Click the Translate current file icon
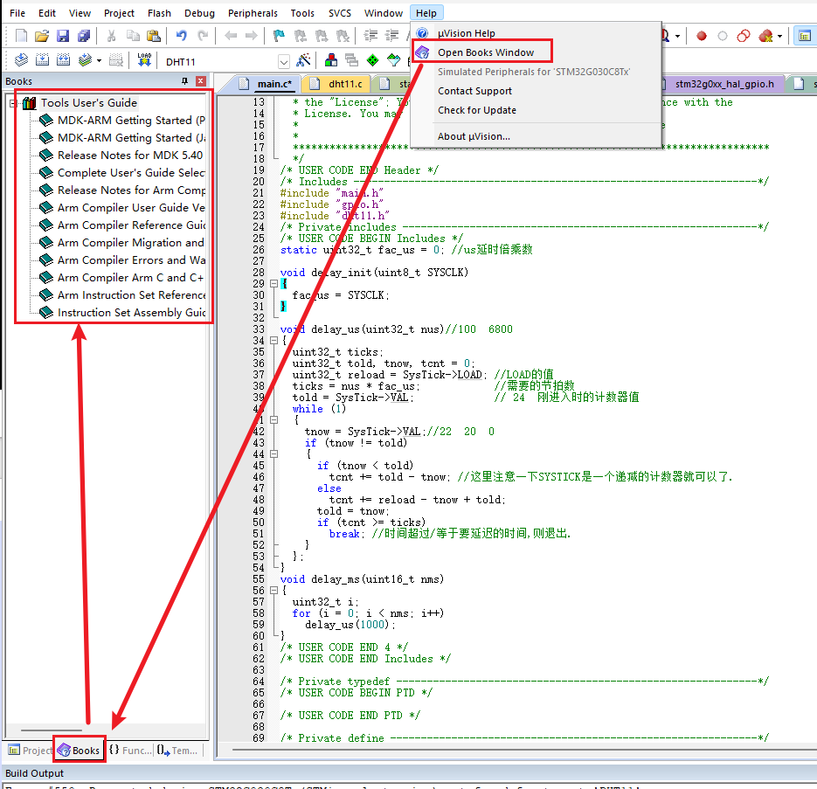Screen dimensions: 817x789 coord(21,60)
